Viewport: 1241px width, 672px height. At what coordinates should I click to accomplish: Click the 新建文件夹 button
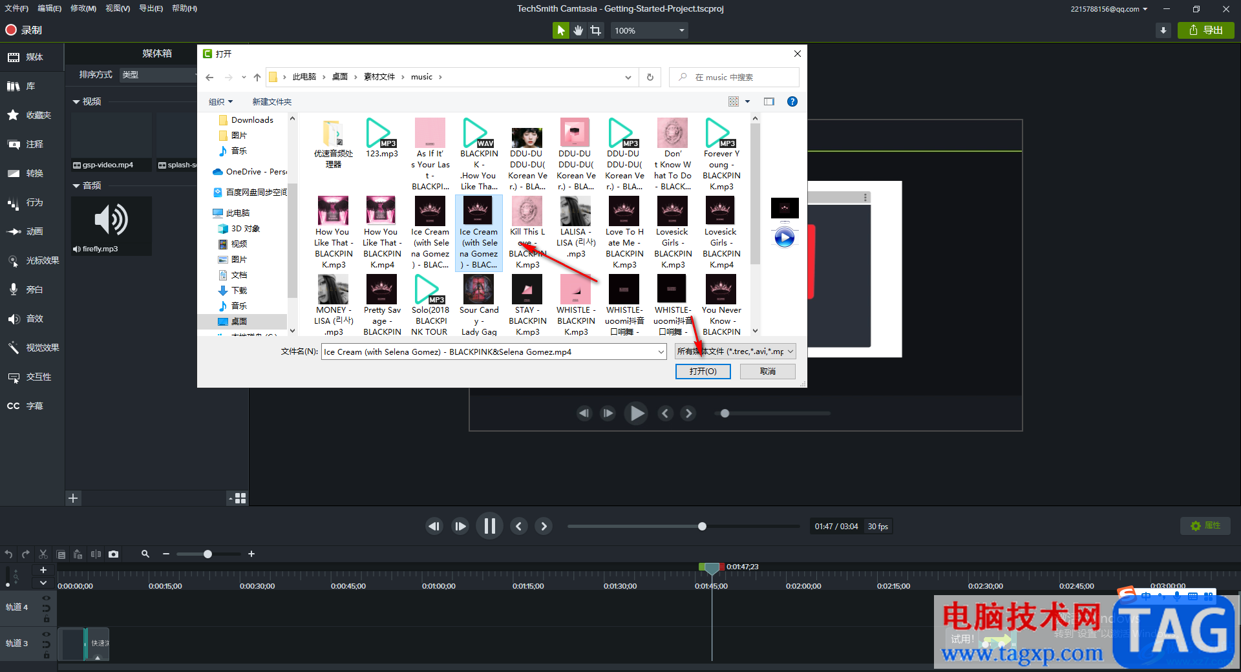(x=272, y=101)
